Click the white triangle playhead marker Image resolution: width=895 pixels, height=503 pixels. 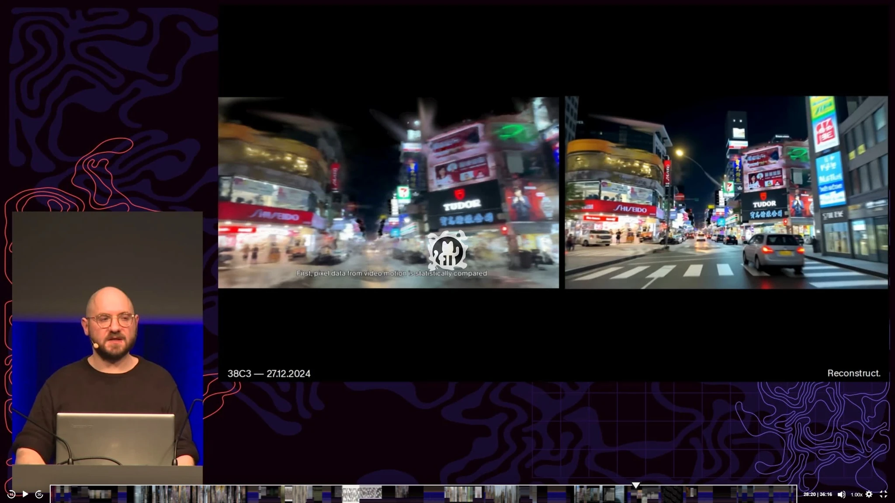[636, 486]
